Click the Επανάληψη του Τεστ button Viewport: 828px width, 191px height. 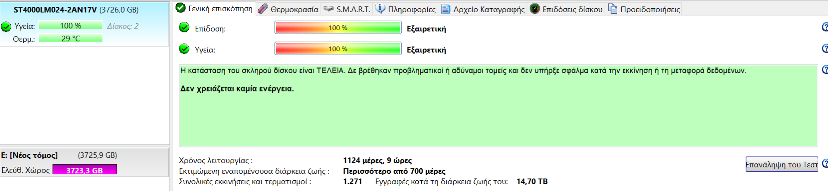pos(781,164)
